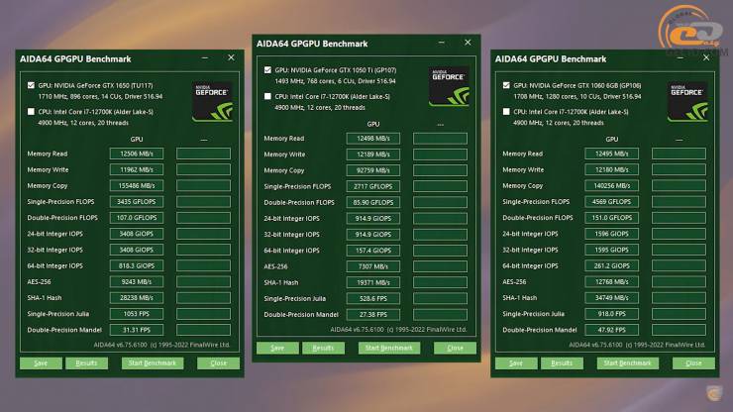733x412 pixels.
Task: Select Memory Copy value 140256 MB/s
Action: 611,185
